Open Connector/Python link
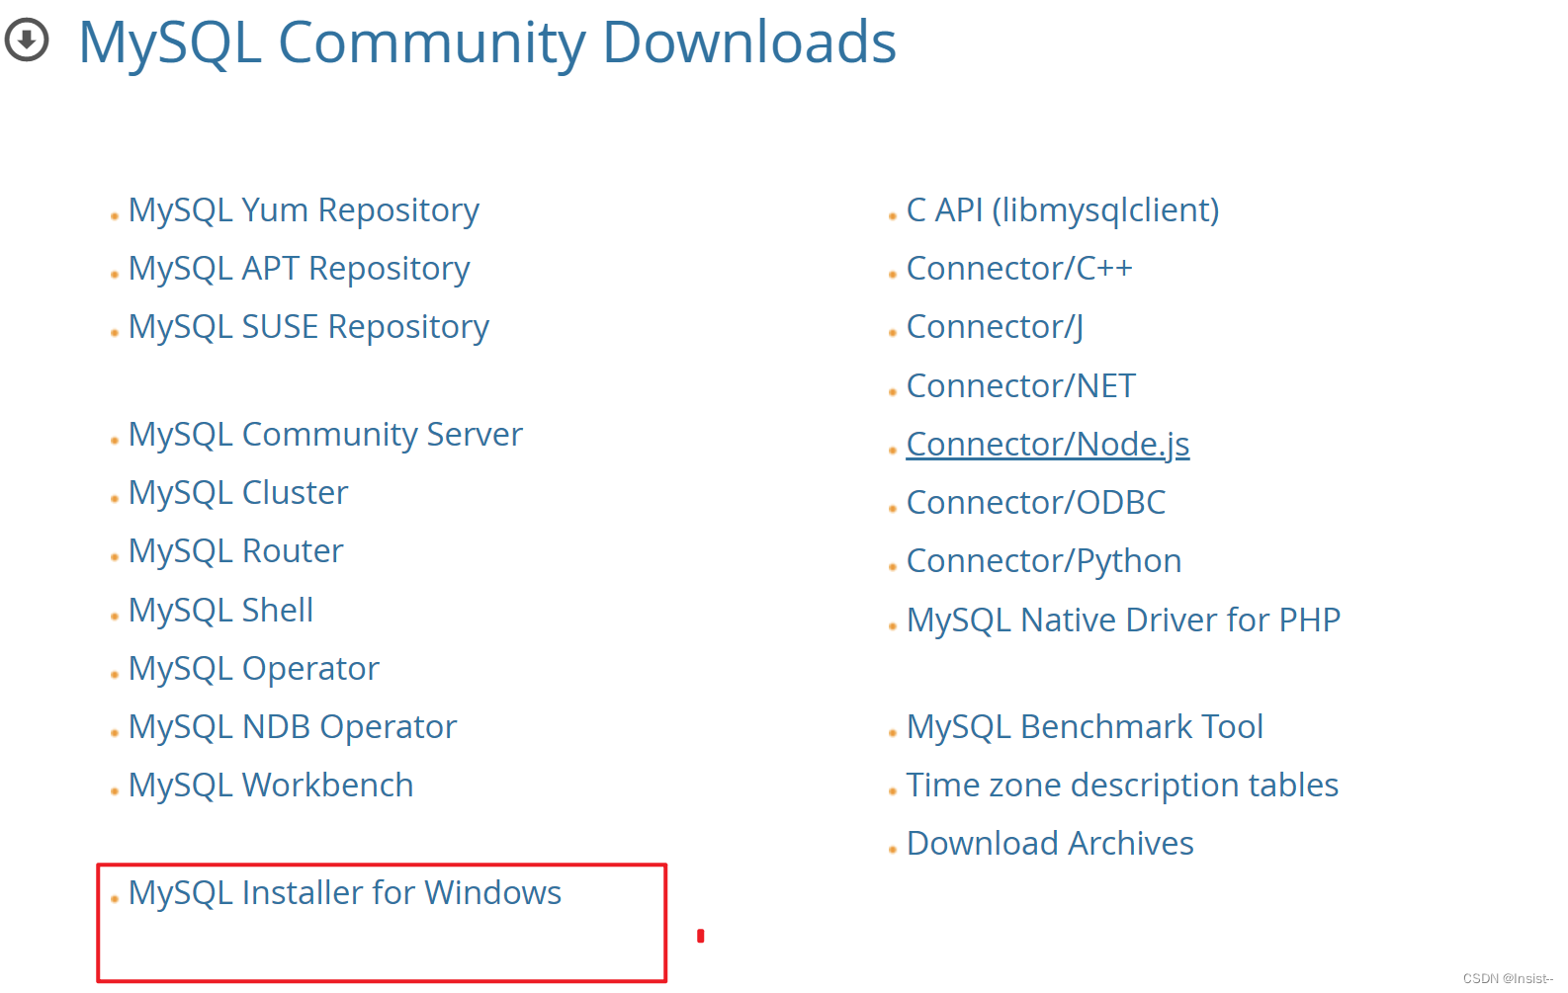The image size is (1568, 993). [x=1044, y=561]
